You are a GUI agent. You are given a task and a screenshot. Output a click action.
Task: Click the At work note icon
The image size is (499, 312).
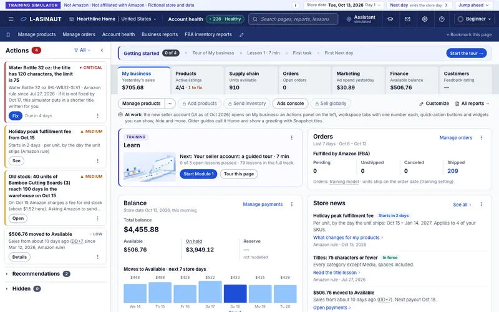[120, 115]
